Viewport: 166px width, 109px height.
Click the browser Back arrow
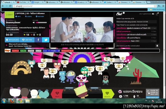click(3, 6)
